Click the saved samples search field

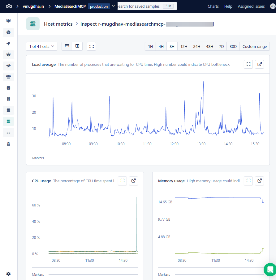(142, 6)
